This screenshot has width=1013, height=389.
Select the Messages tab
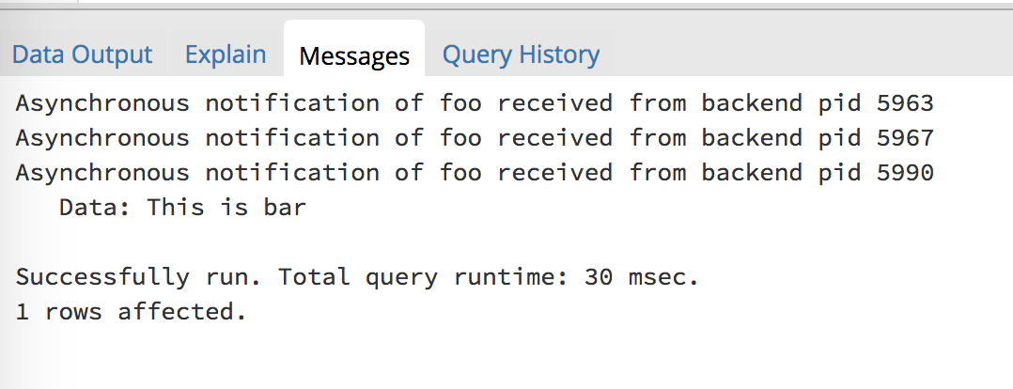click(x=354, y=56)
